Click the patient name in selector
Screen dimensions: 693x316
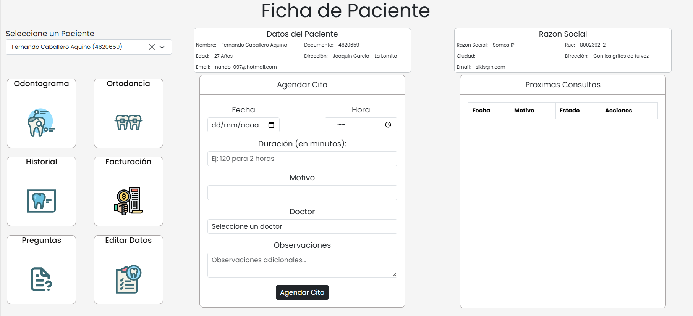(67, 47)
